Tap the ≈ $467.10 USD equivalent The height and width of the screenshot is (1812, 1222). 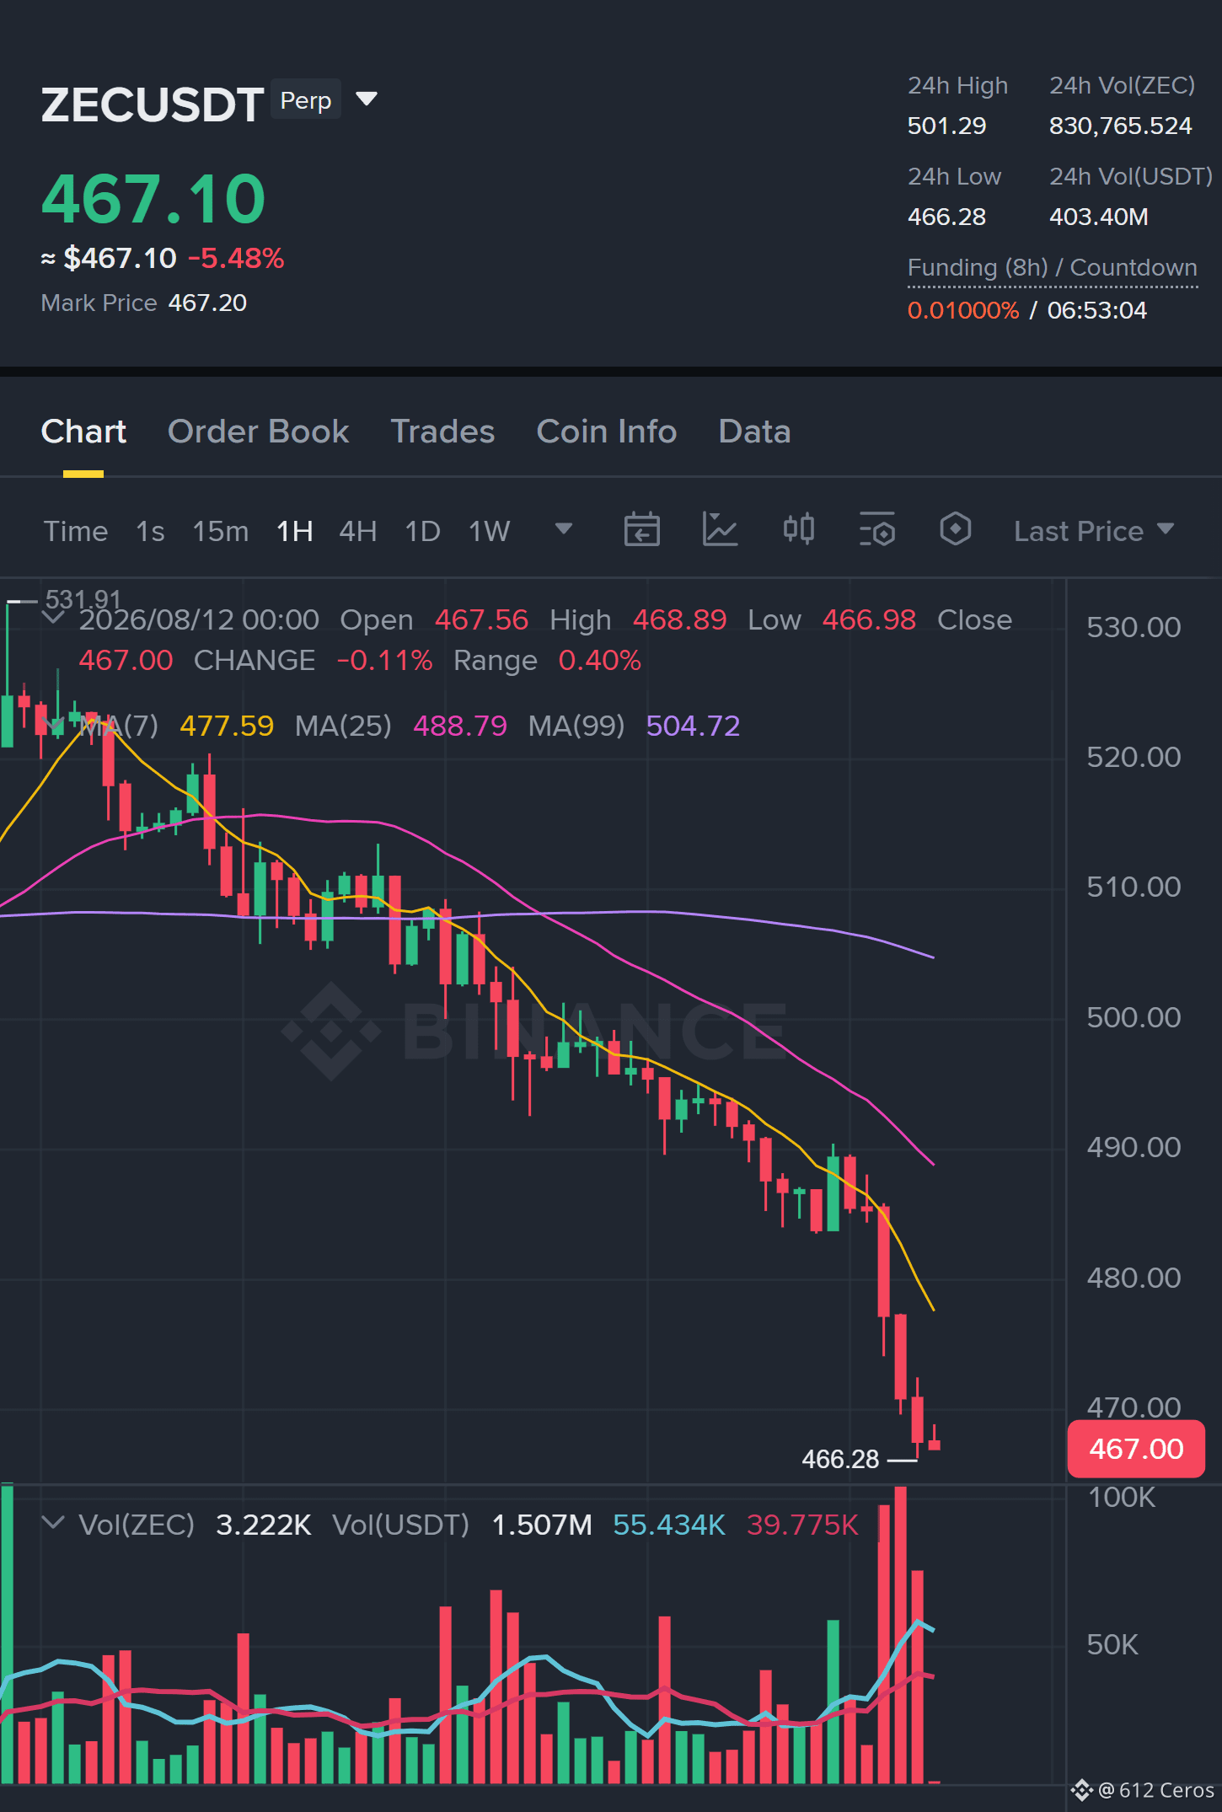coord(109,258)
